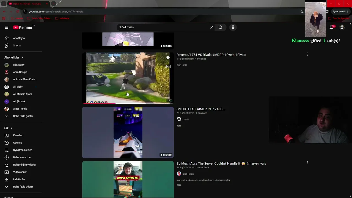Viewport: 352px width, 198px height.
Task: Seek on the Reverse/1774 preview progress bar
Action: (x=128, y=103)
